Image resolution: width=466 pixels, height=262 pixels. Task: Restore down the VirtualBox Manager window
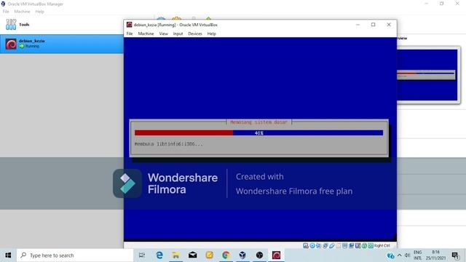coord(442,4)
